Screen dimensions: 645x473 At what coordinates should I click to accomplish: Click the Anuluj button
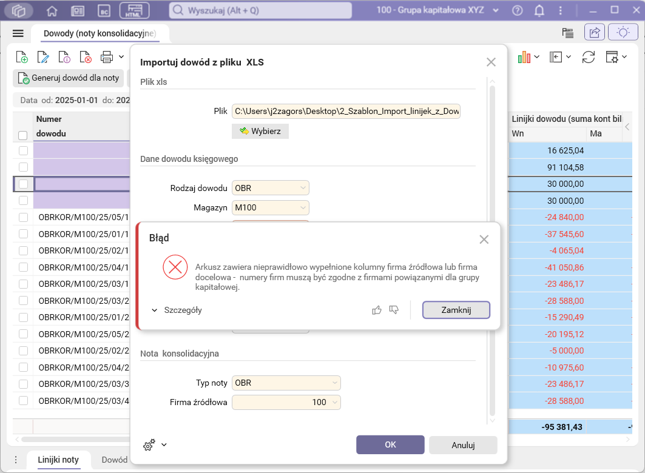pos(463,445)
